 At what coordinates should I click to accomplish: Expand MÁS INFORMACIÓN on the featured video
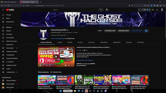pos(81,65)
